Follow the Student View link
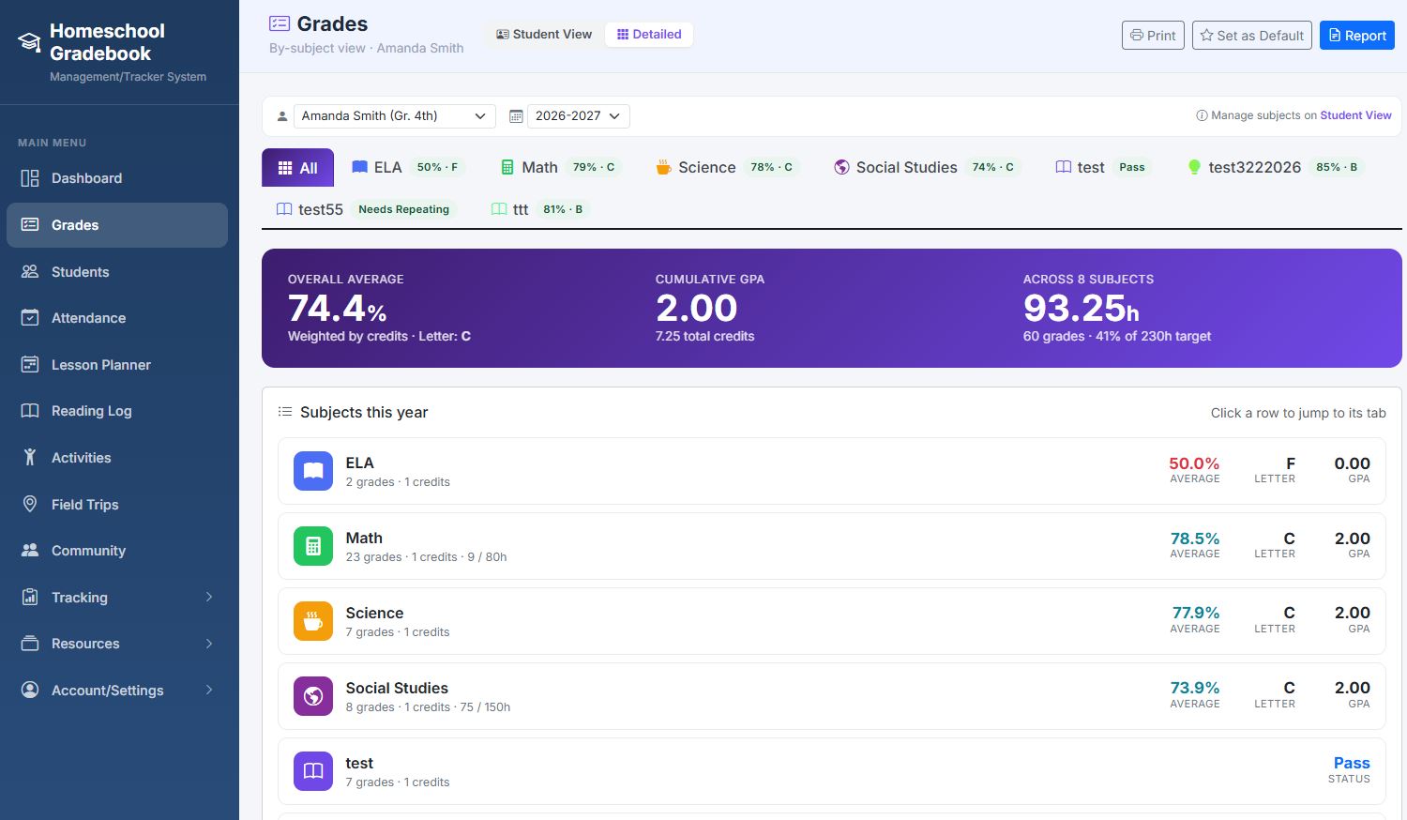 tap(1355, 115)
